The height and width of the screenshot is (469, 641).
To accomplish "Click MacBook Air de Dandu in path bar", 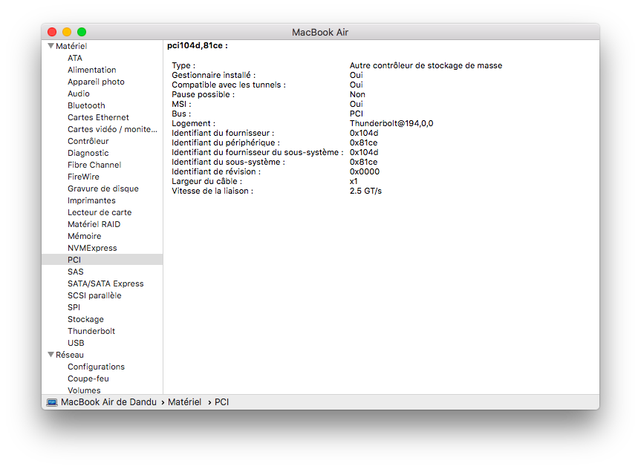I will coord(108,402).
